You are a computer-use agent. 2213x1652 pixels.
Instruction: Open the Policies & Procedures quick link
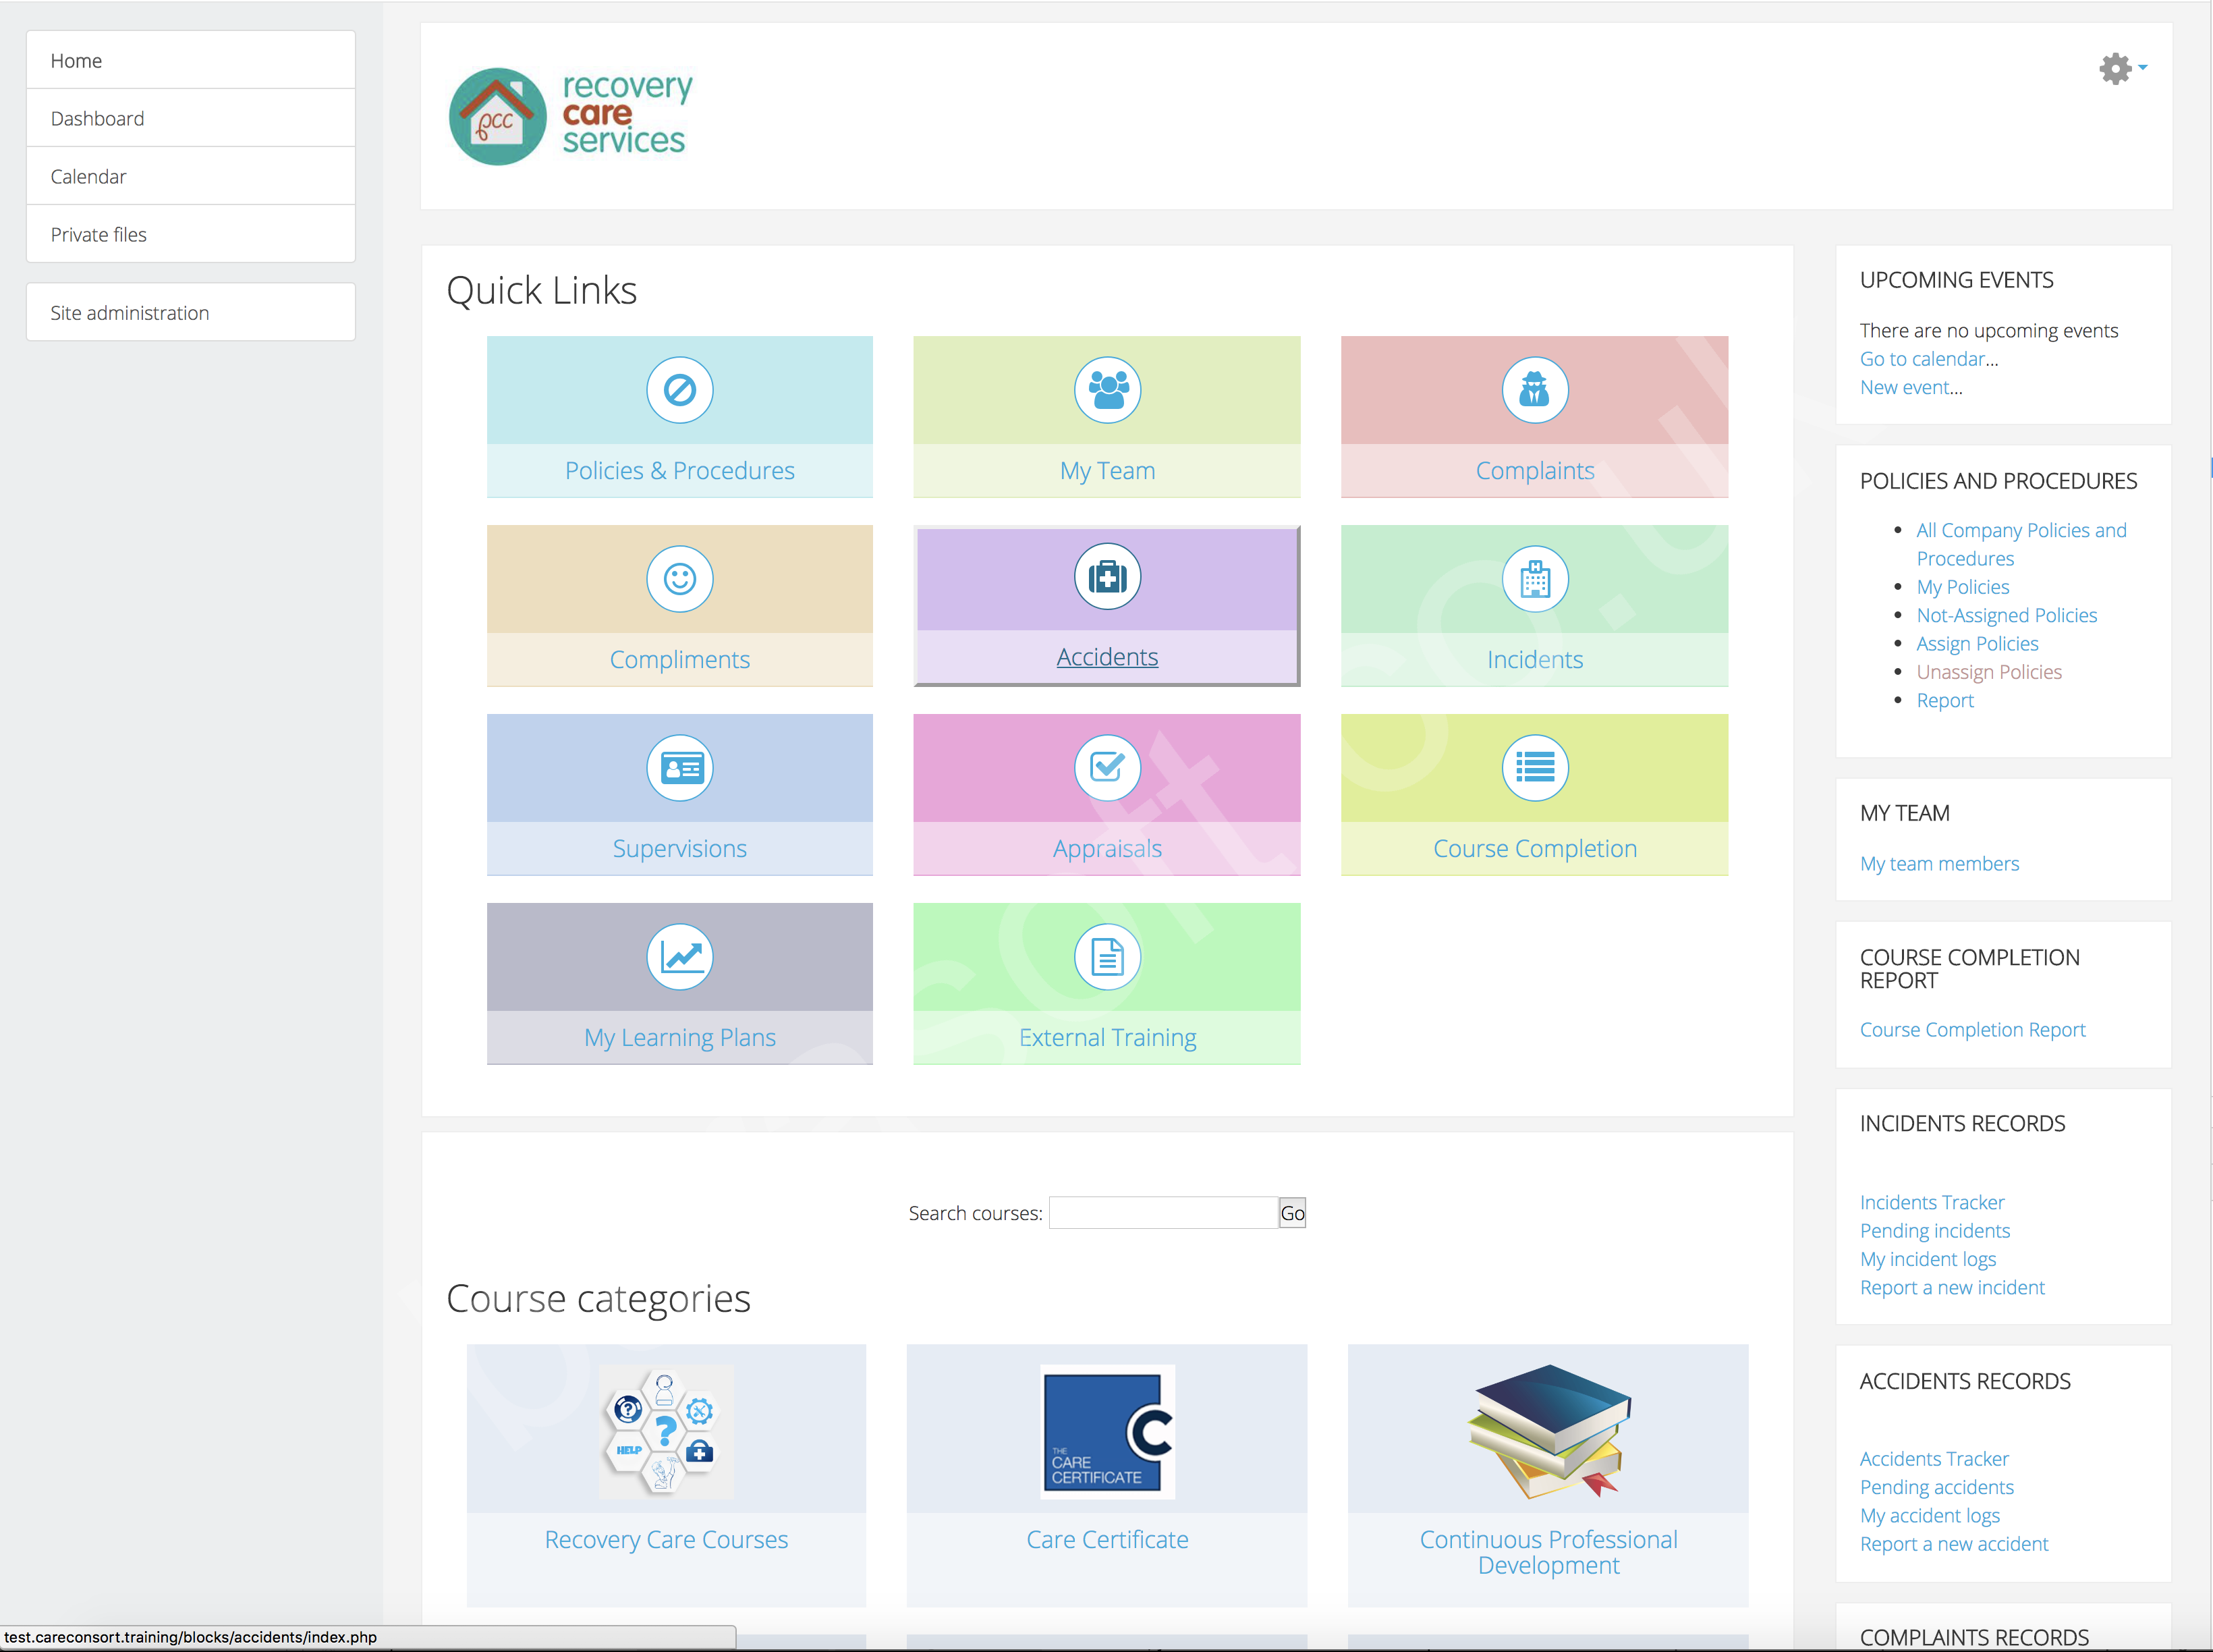click(x=679, y=471)
